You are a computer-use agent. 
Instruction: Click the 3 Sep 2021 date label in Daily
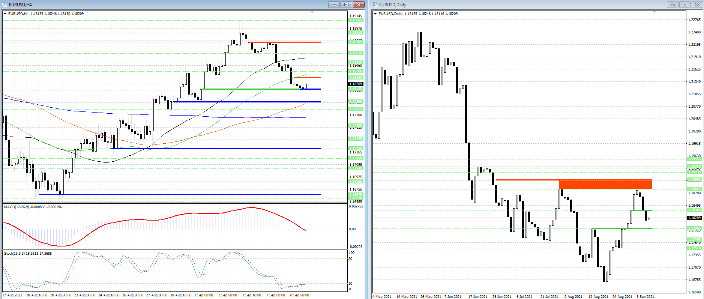[x=645, y=297]
